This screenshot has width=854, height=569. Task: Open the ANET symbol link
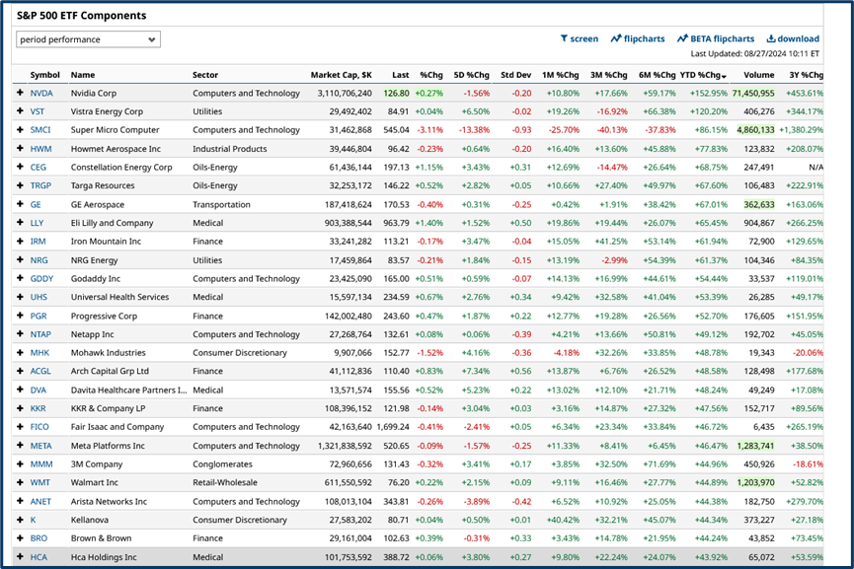40,501
